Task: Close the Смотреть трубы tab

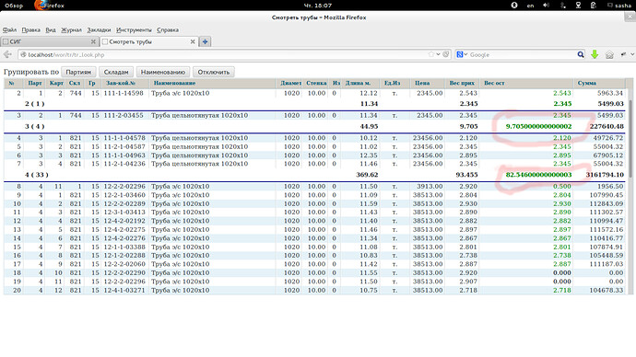Action: point(193,41)
